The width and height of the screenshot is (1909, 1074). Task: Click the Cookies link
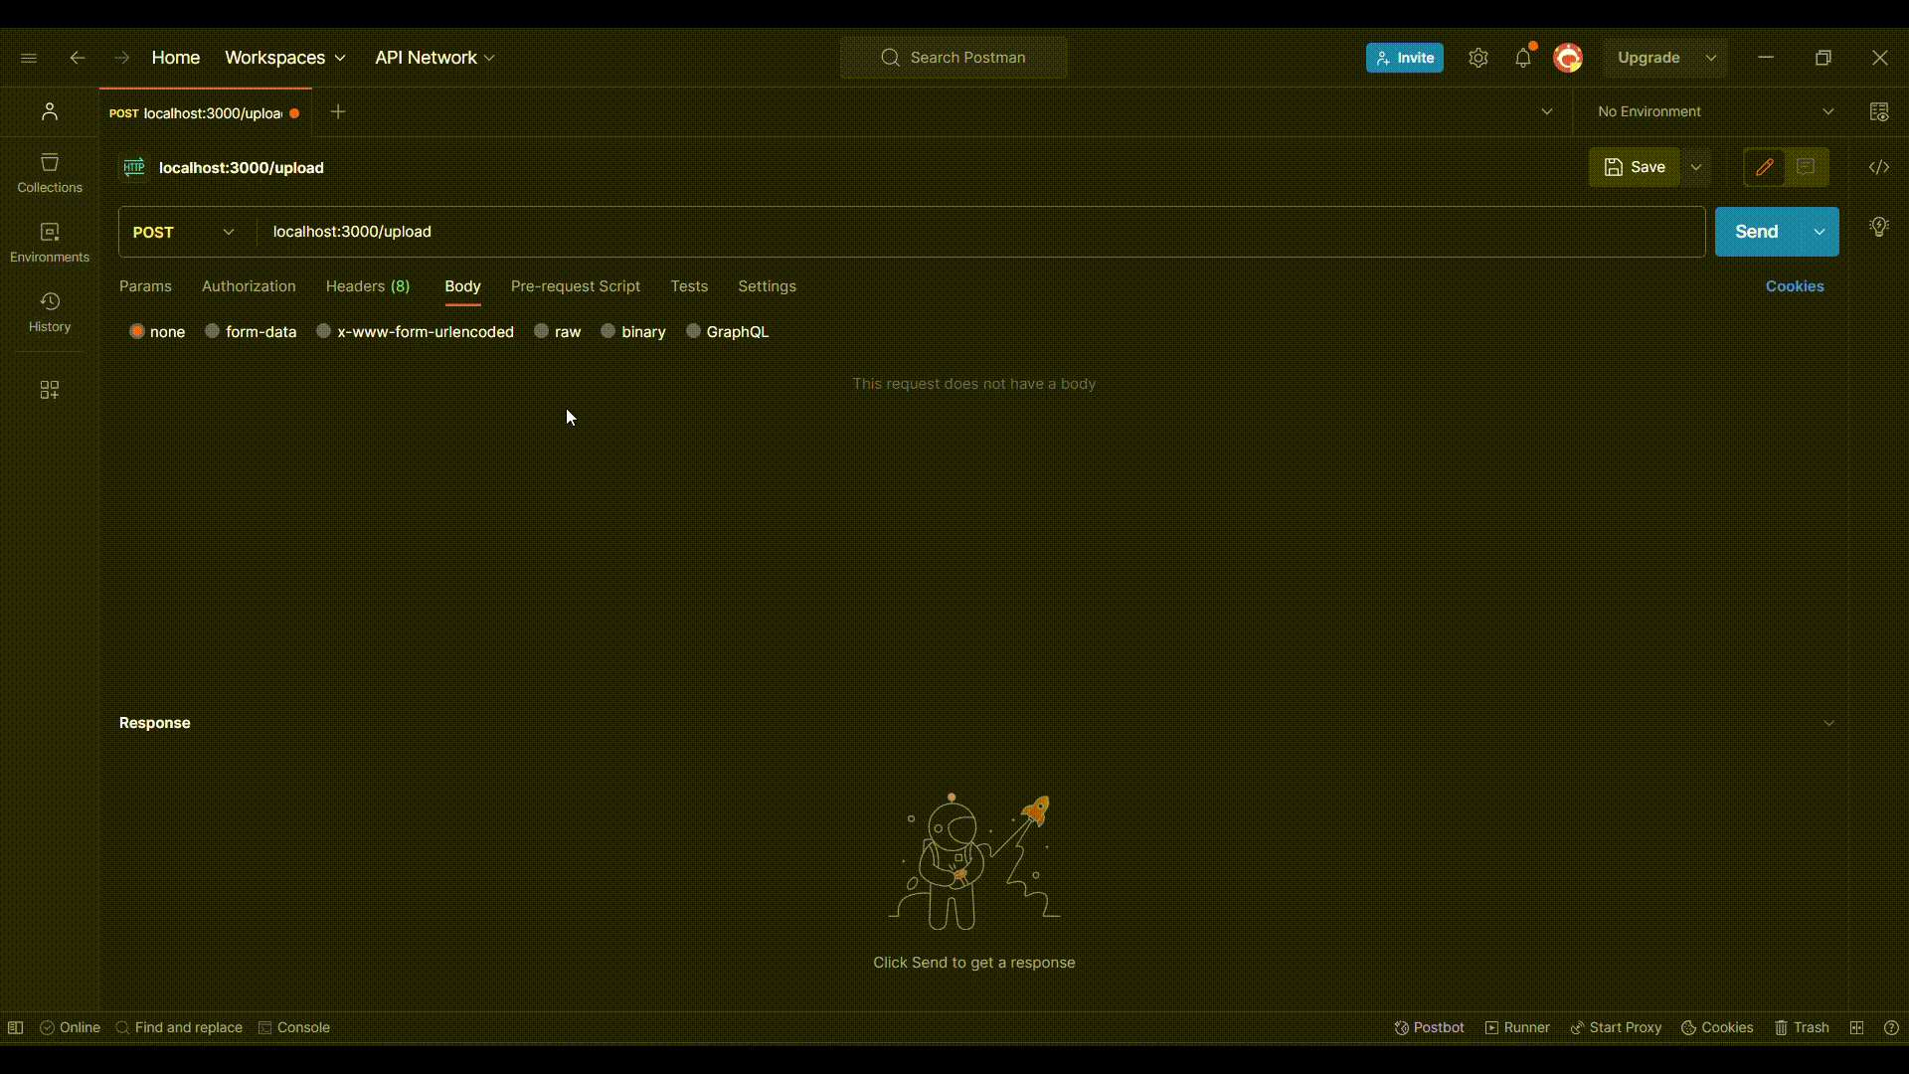(1794, 286)
